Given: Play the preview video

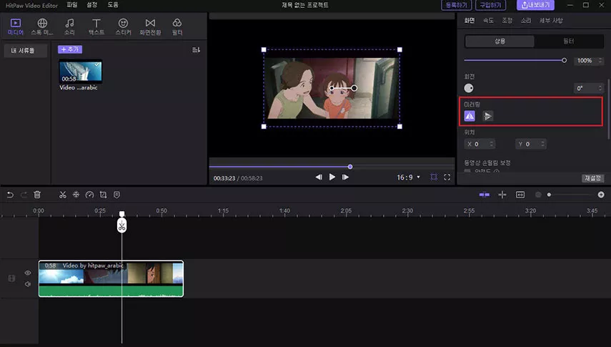Looking at the screenshot, I should [x=332, y=177].
